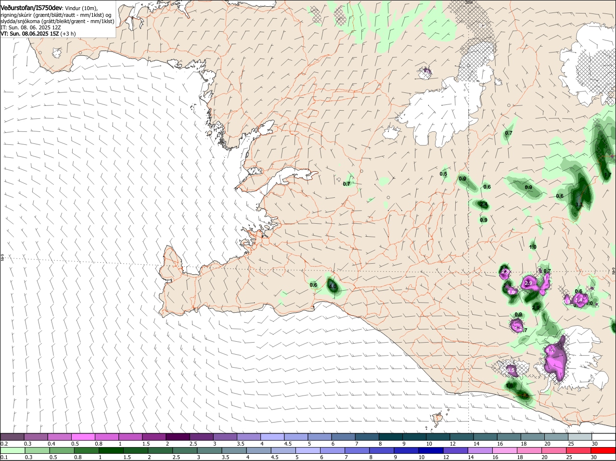Click the 2.9 value in the purple snow cell
Screen dimensions: 616x461
pos(528,283)
